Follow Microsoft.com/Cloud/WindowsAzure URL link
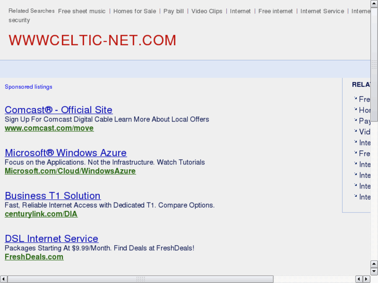Screen dimensions: 378x283 pos(70,171)
